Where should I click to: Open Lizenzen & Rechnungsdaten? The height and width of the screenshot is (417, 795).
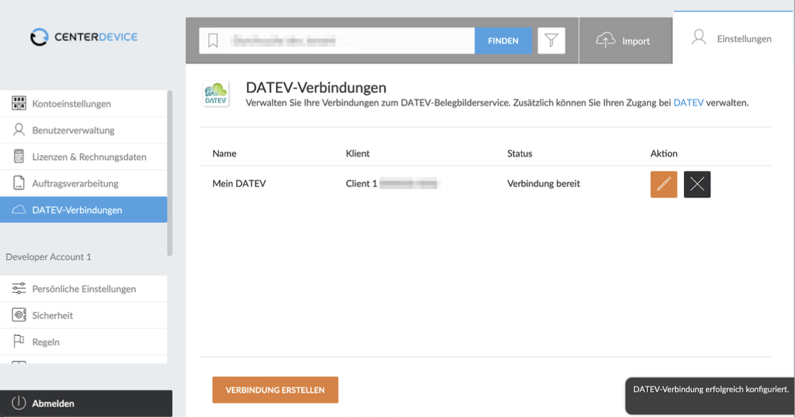tap(83, 156)
